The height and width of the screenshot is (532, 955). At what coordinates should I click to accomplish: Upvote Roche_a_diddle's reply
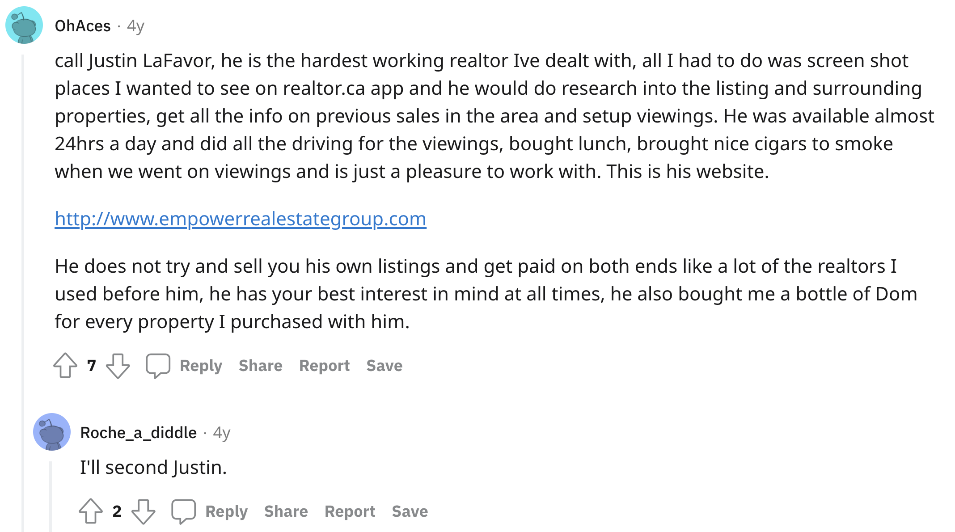91,511
